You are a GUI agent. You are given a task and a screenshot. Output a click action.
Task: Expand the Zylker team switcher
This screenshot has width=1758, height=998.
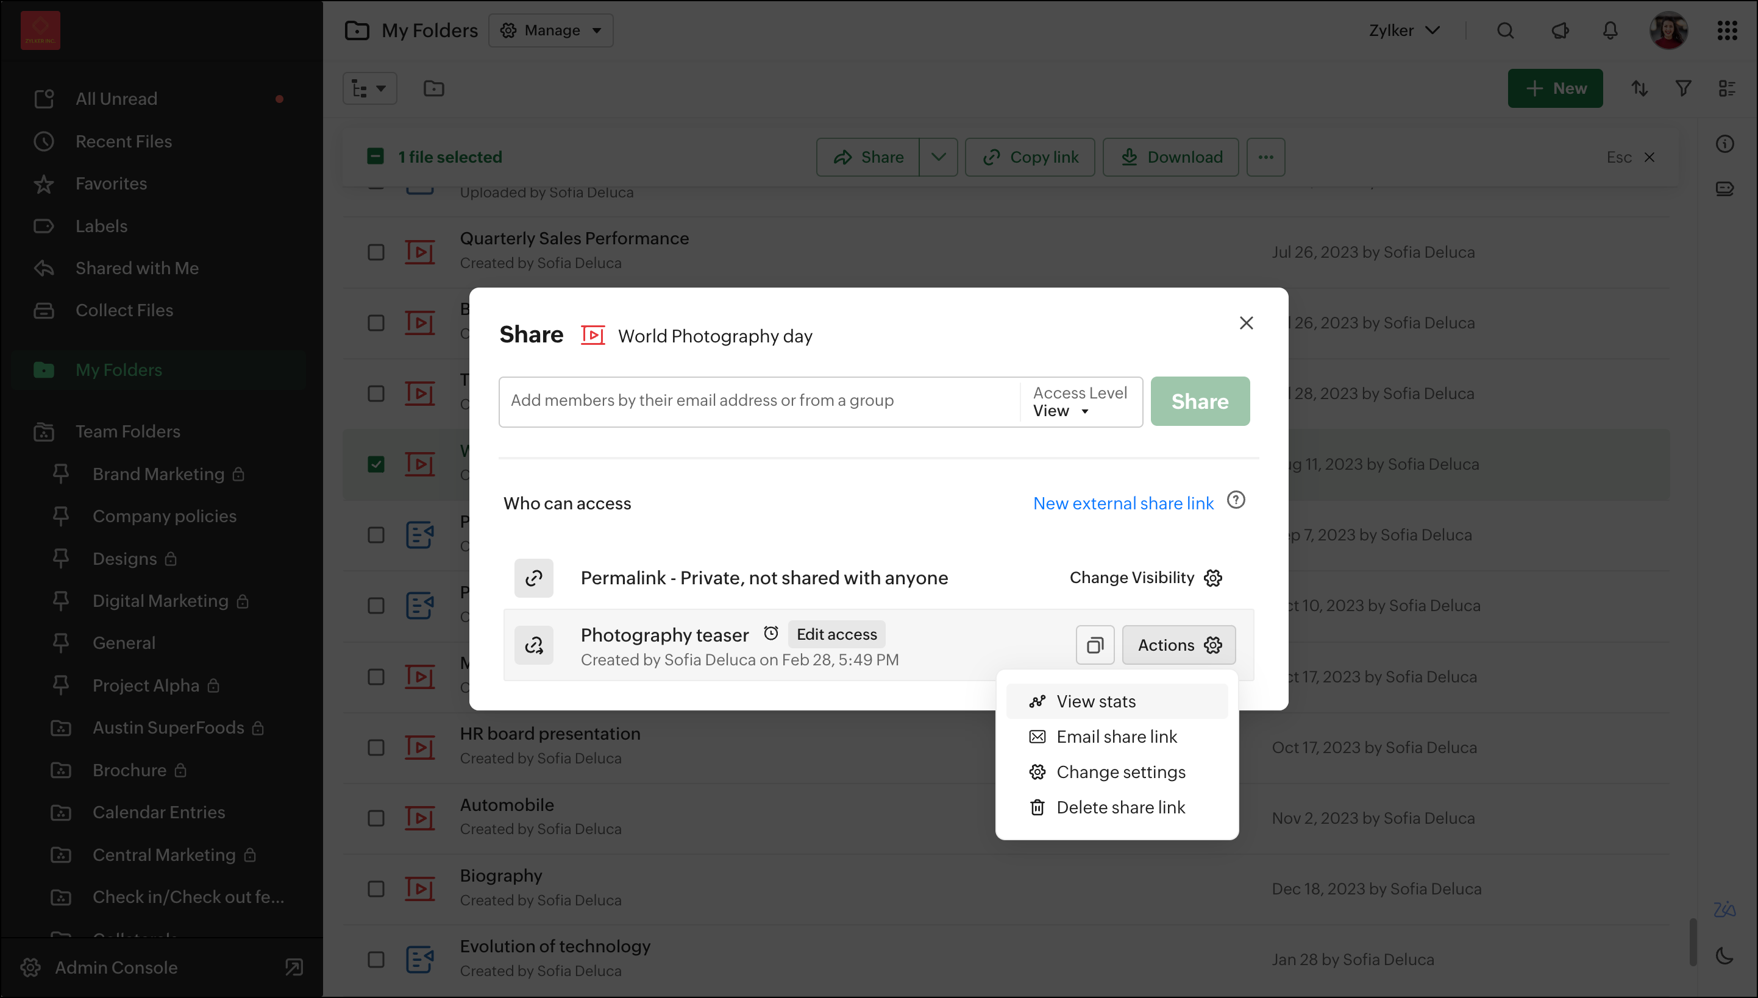click(x=1403, y=30)
